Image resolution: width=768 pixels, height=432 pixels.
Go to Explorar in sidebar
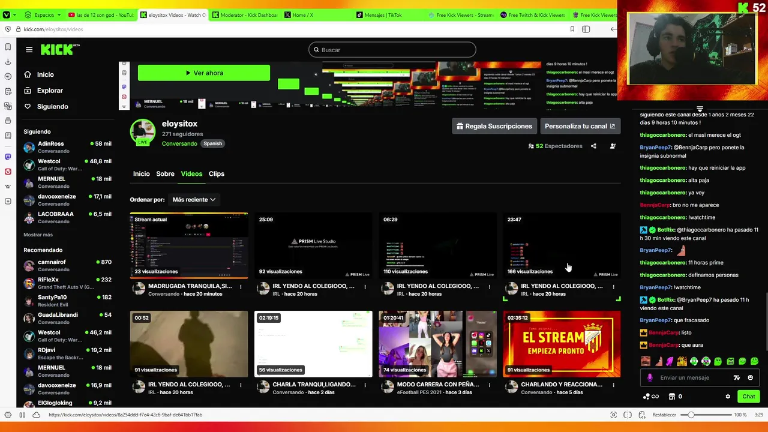(43, 91)
